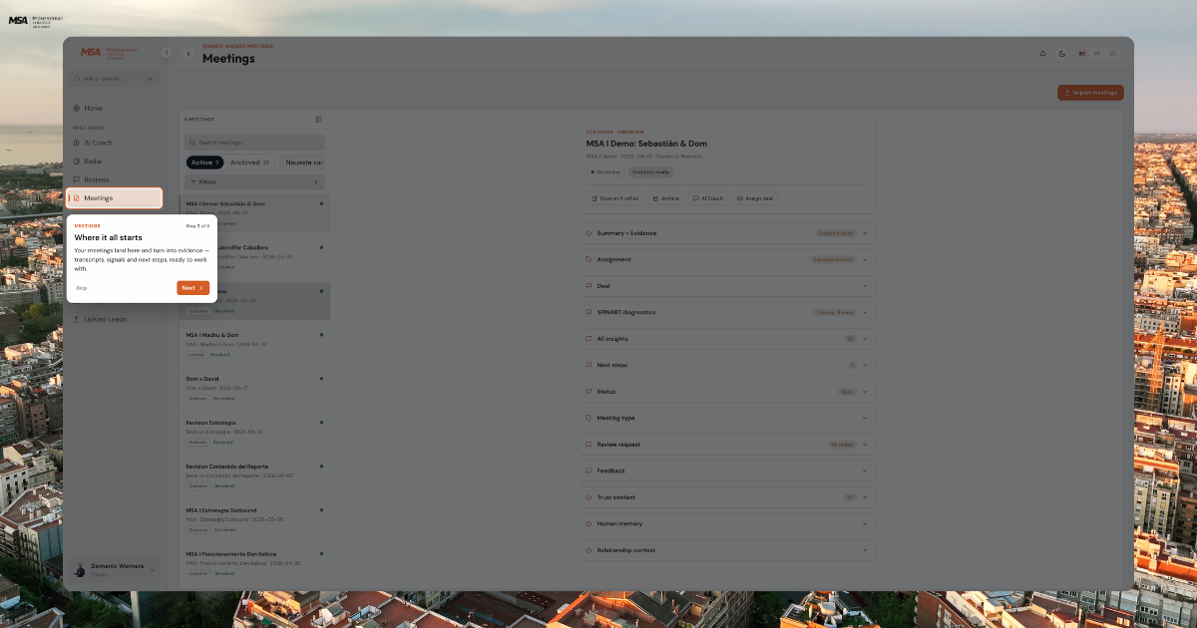
Task: Open the meeting list layout icon
Action: tap(318, 119)
